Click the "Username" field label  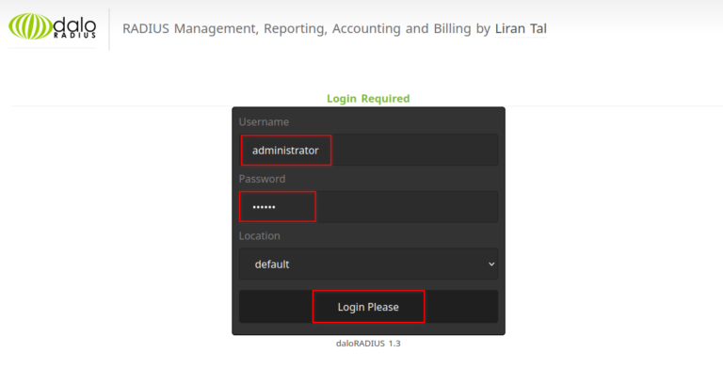pos(264,121)
